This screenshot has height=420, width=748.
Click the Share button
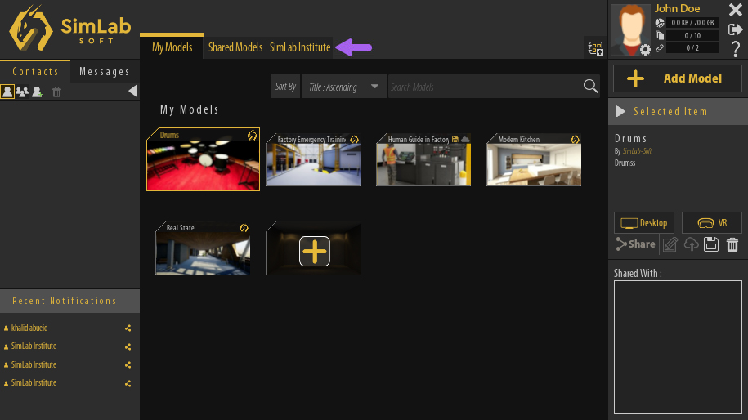[x=635, y=244]
